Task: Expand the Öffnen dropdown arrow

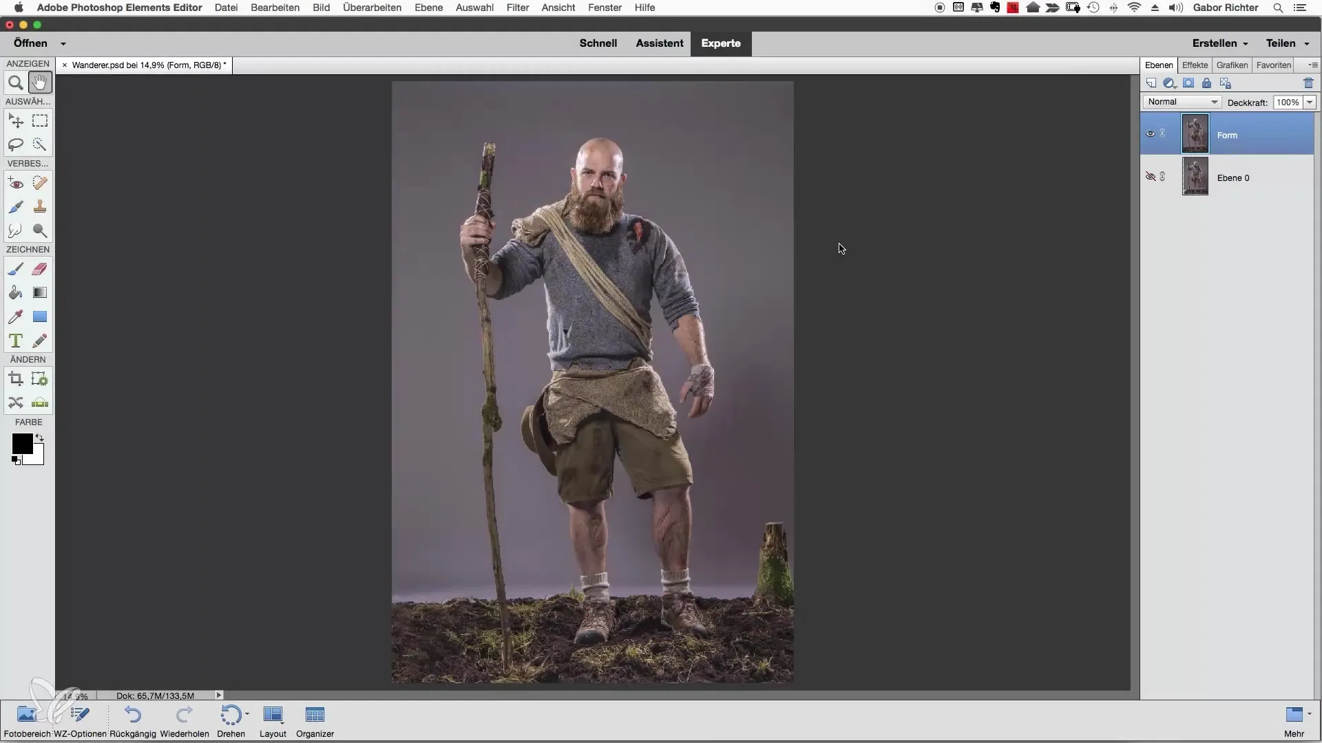Action: 63,43
